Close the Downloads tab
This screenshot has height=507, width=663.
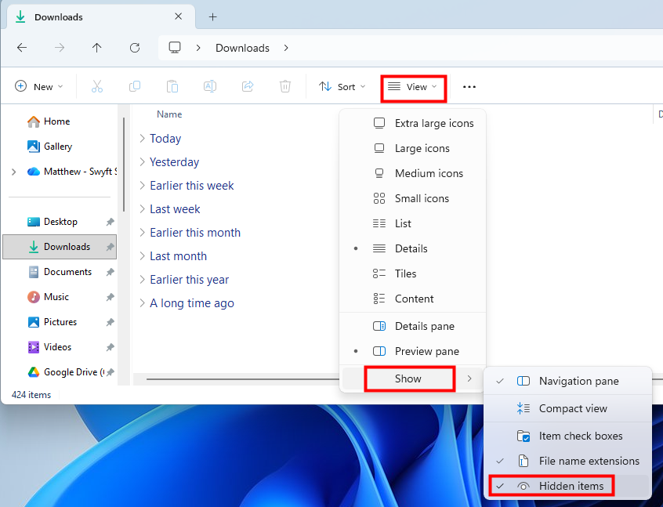point(179,16)
